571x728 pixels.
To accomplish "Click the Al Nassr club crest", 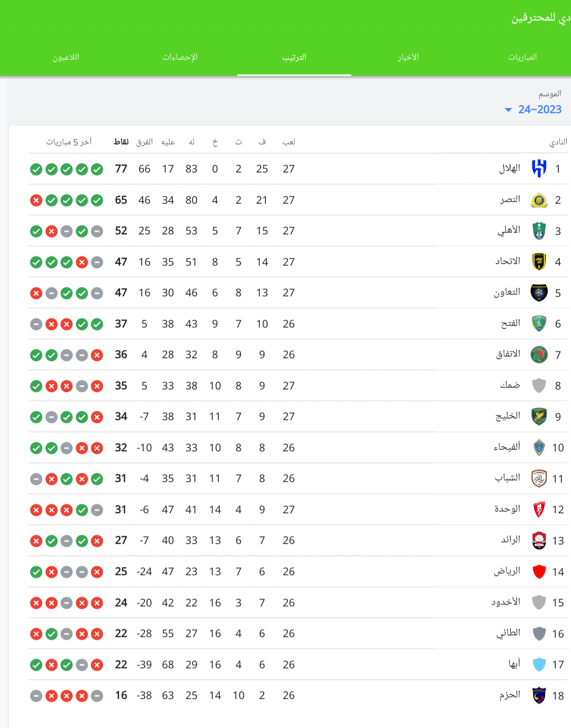I will point(539,200).
